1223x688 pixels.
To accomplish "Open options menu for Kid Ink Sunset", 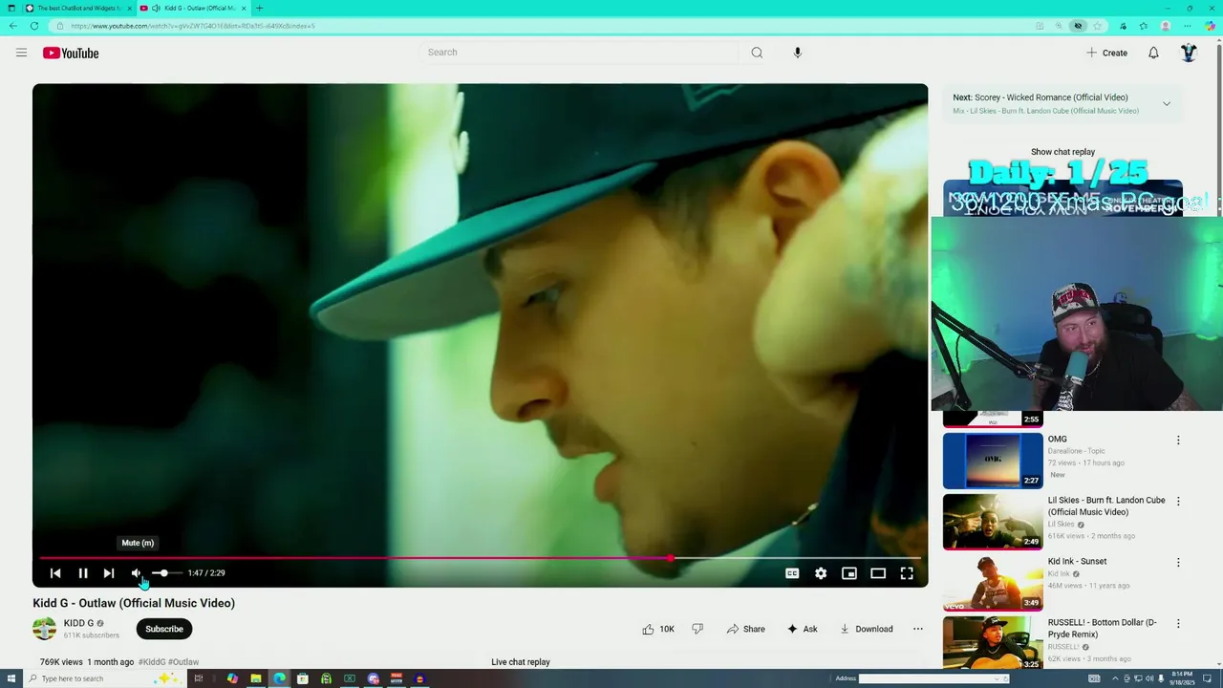I will coord(1178,563).
